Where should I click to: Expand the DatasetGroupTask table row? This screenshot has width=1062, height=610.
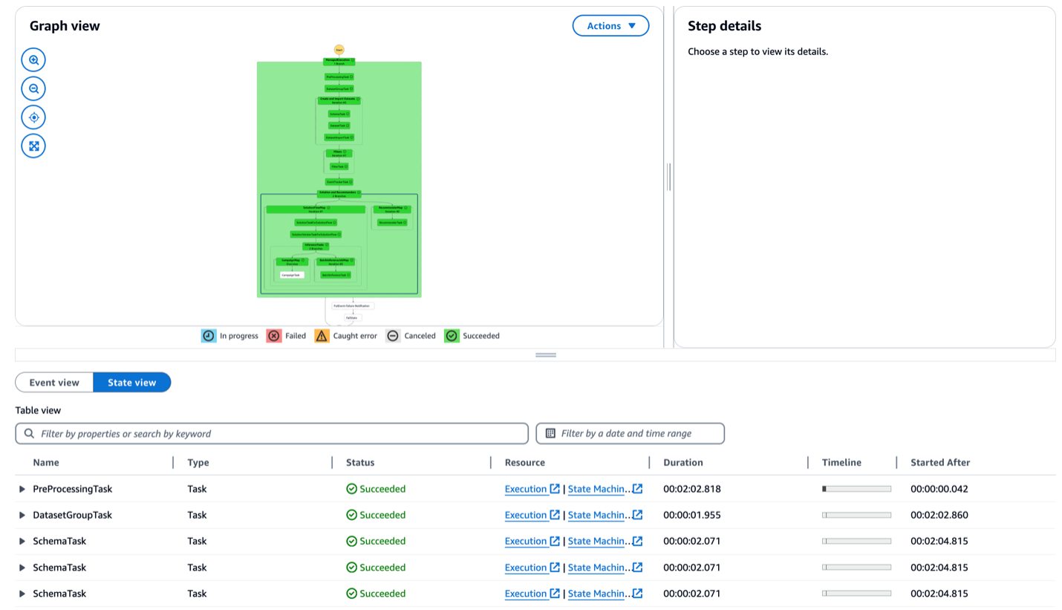tap(22, 515)
